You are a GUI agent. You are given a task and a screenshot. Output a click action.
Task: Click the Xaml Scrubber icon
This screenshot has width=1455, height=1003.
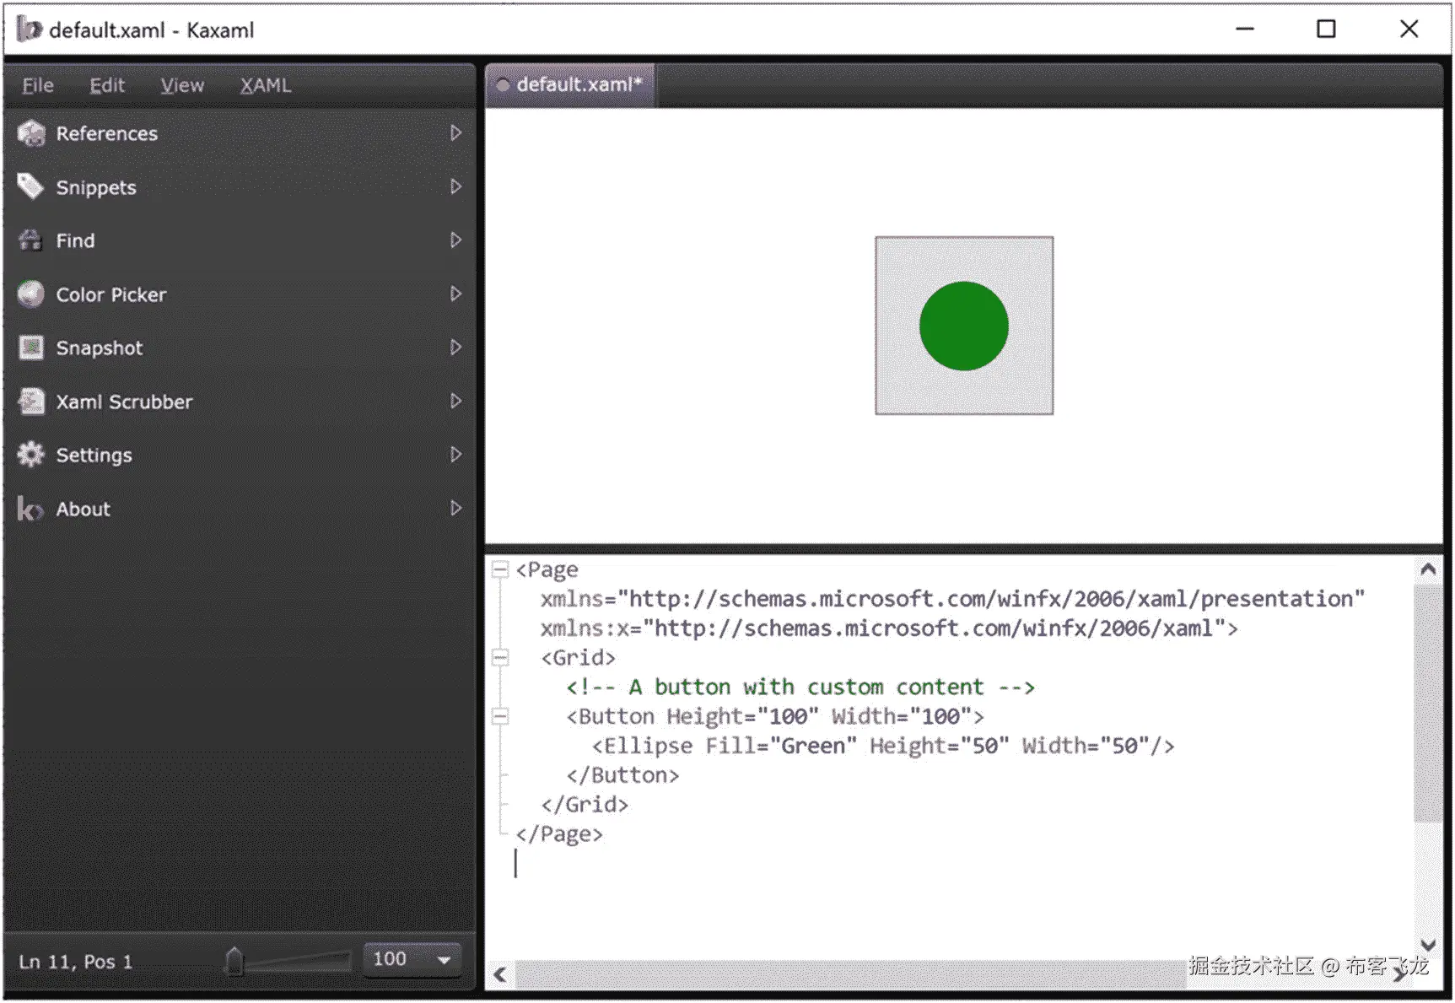pos(31,402)
